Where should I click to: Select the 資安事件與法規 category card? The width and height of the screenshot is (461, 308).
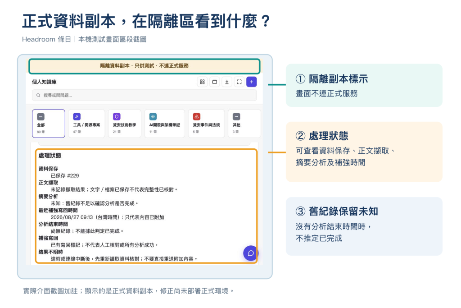[x=206, y=124]
